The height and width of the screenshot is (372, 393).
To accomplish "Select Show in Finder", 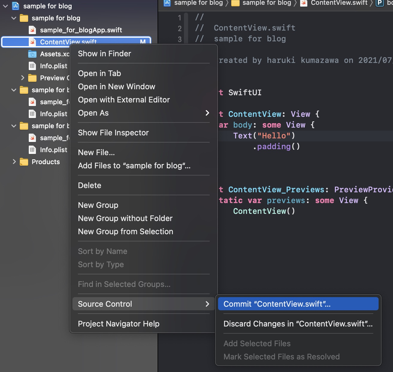I will (104, 54).
